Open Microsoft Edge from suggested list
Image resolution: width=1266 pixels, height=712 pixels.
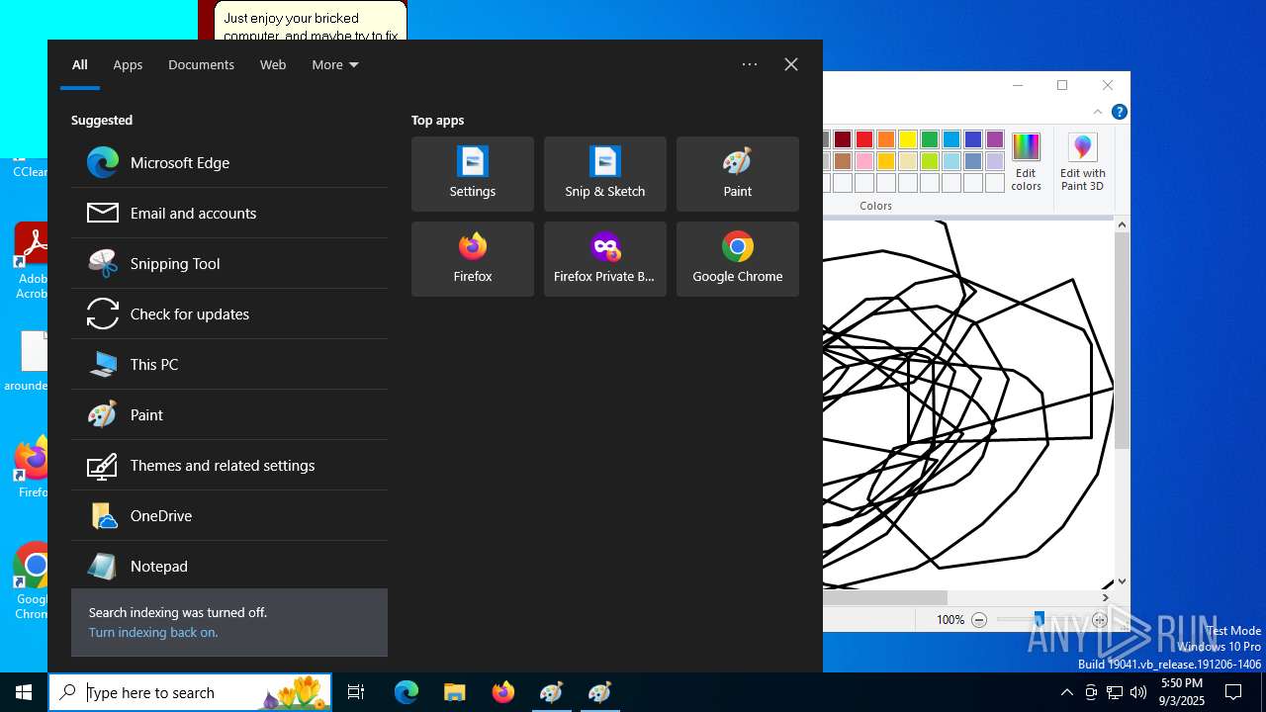coord(229,162)
